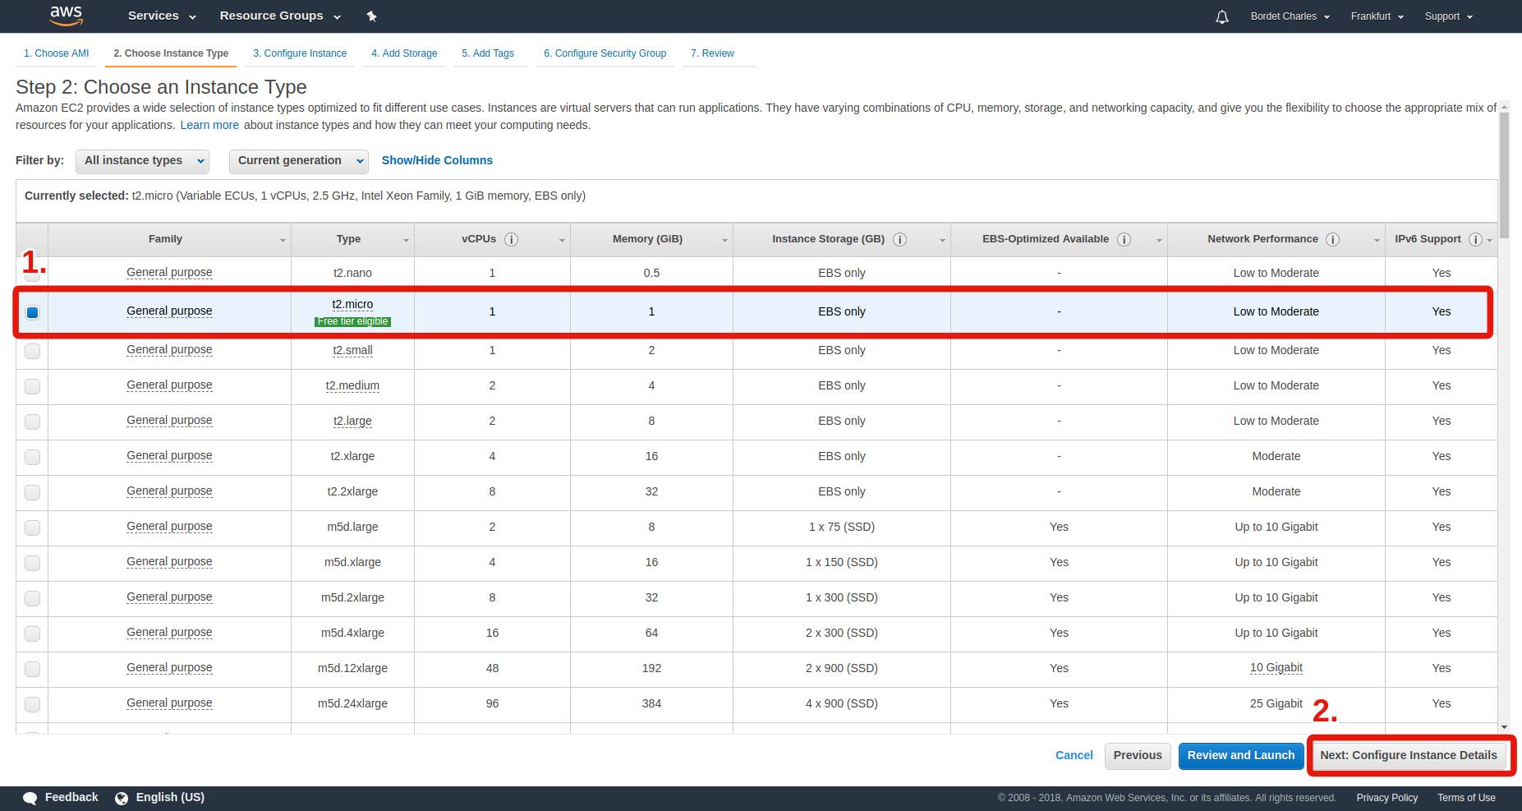The height and width of the screenshot is (811, 1522).
Task: Click the globe language icon
Action: tap(122, 798)
